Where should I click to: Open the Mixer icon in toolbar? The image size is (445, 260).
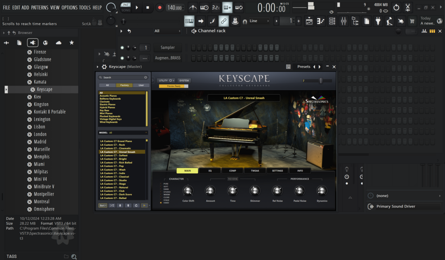pyautogui.click(x=344, y=21)
